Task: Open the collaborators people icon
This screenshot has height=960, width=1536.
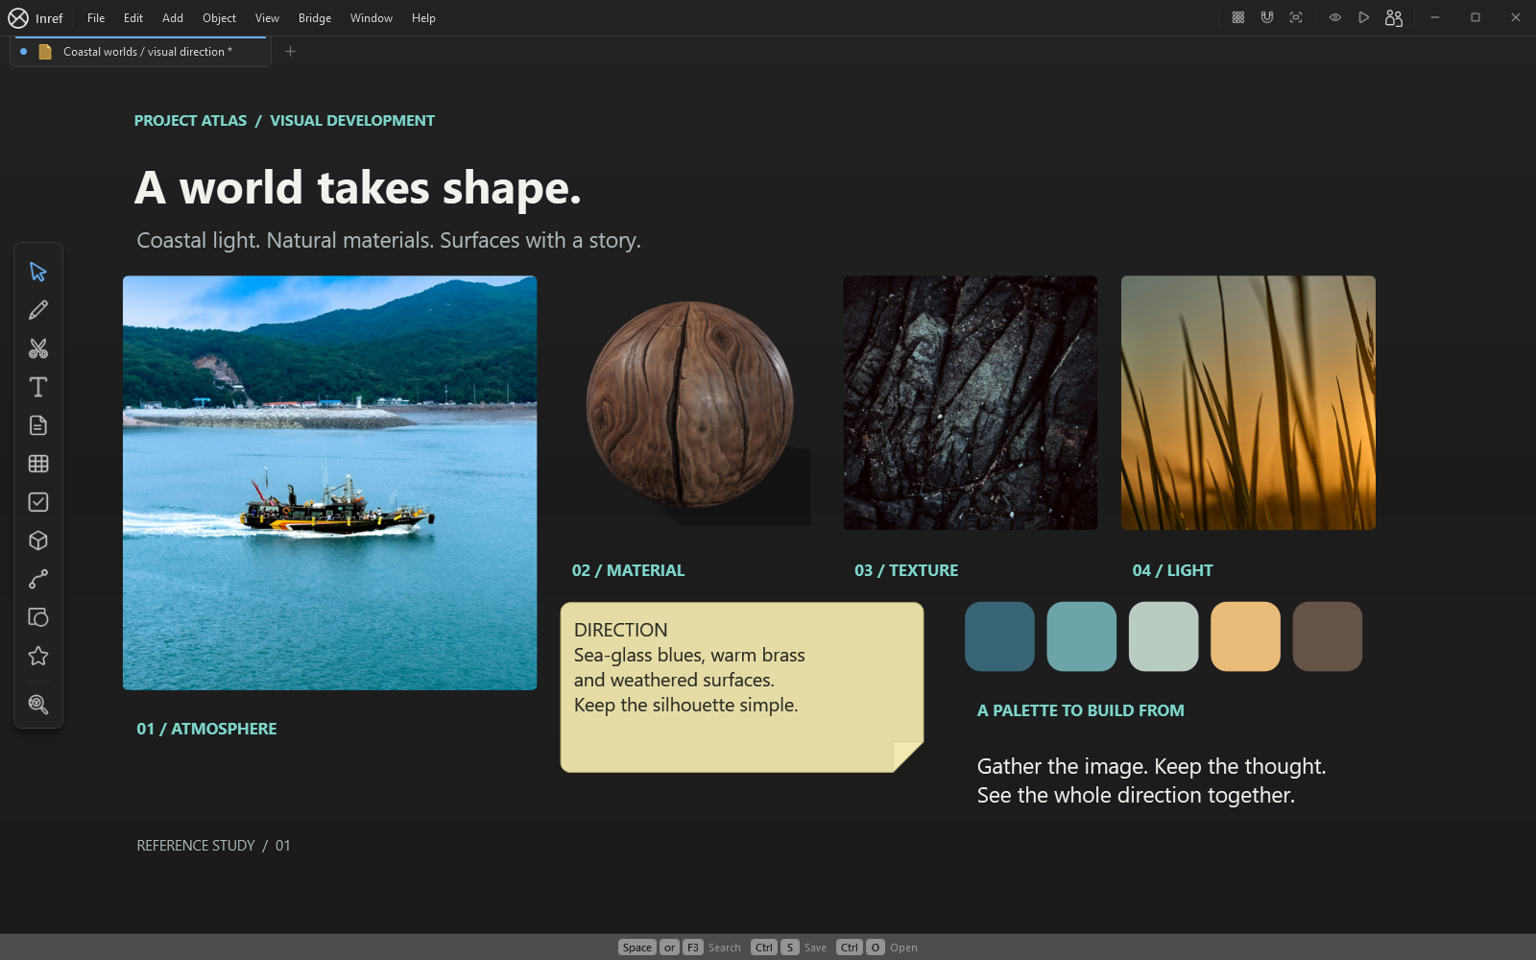Action: pyautogui.click(x=1394, y=17)
